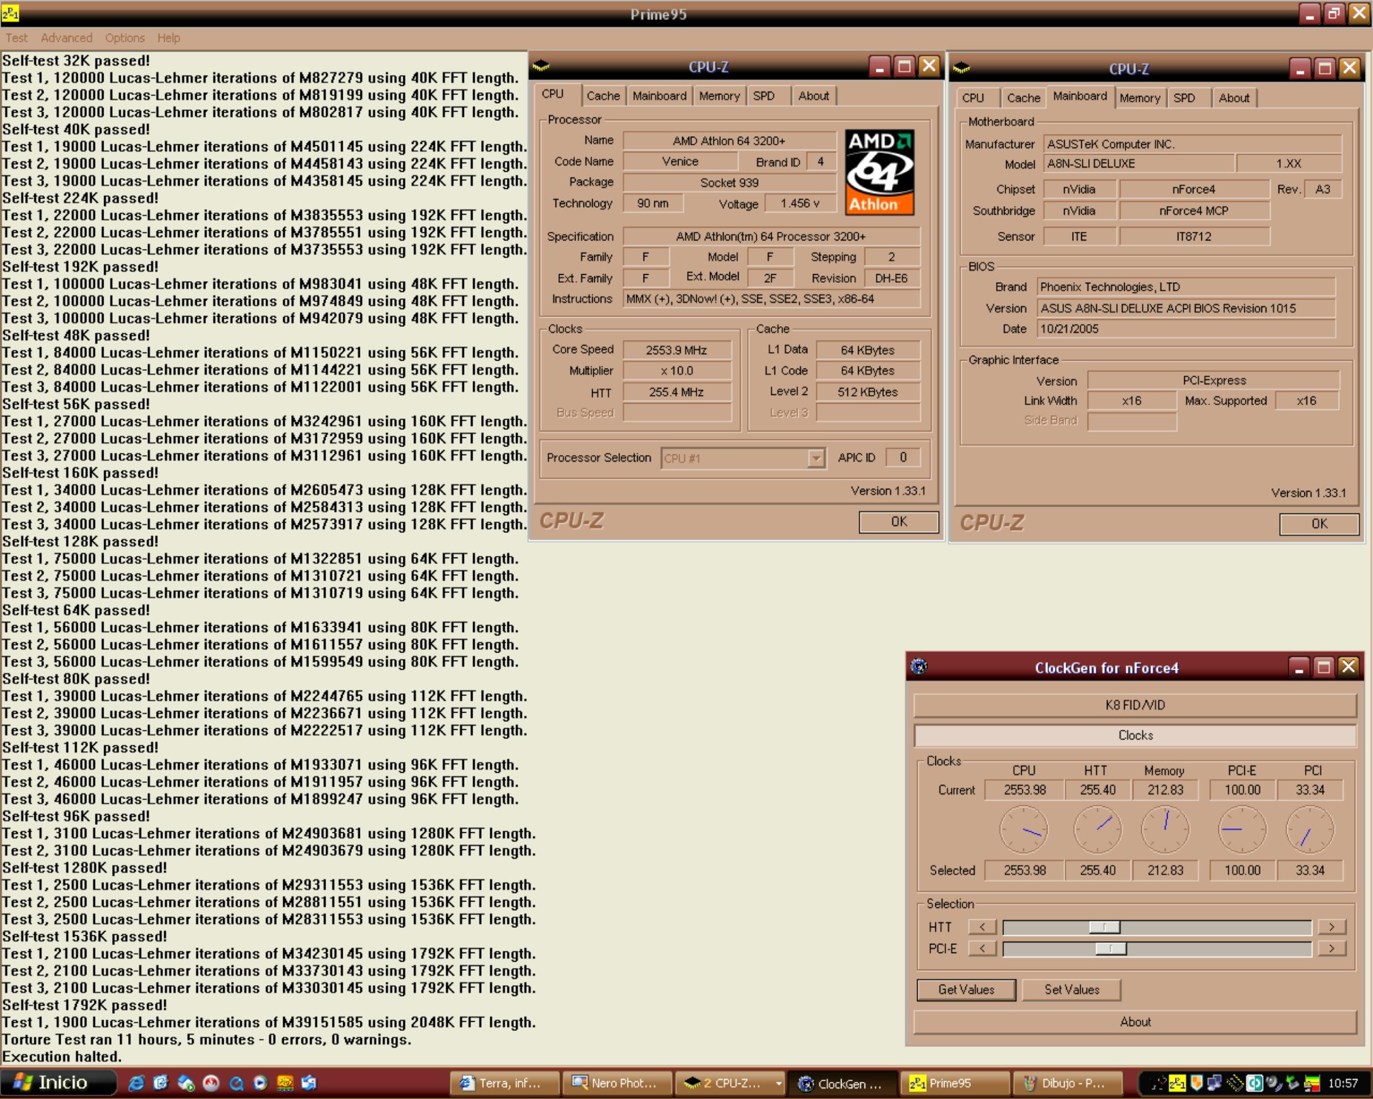This screenshot has width=1373, height=1099.
Task: Click the PCI-E slider right arrow
Action: [x=1332, y=948]
